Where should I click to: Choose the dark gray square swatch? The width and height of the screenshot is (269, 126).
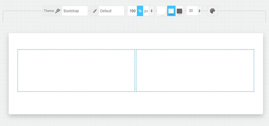[179, 11]
